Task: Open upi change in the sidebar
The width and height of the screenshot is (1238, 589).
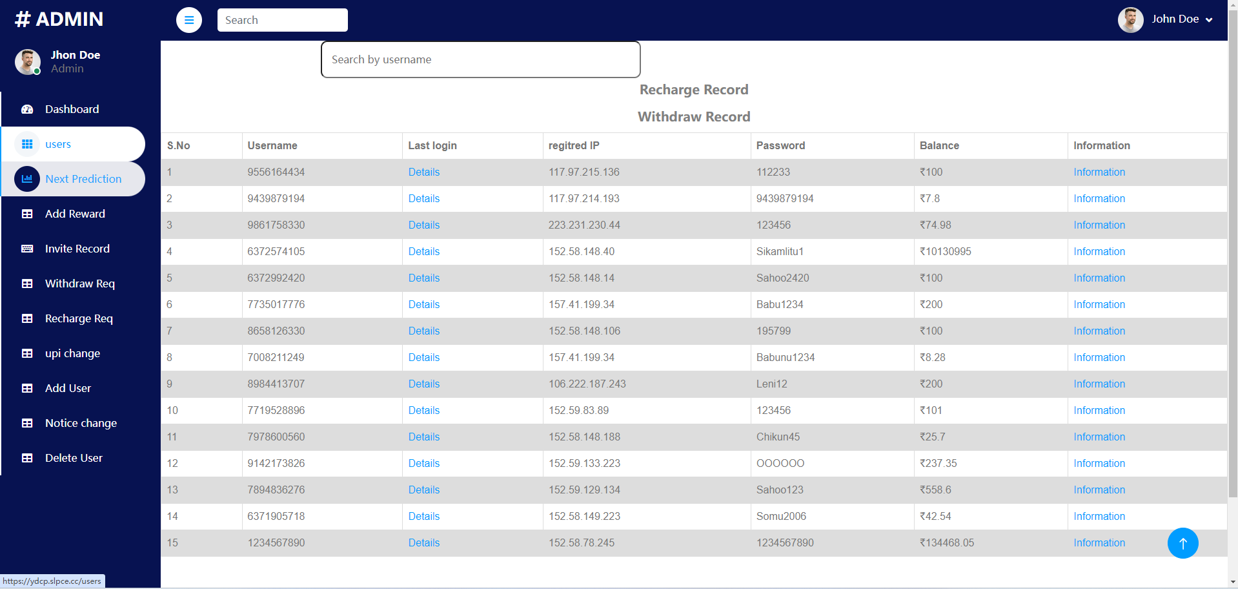Action: pos(72,353)
